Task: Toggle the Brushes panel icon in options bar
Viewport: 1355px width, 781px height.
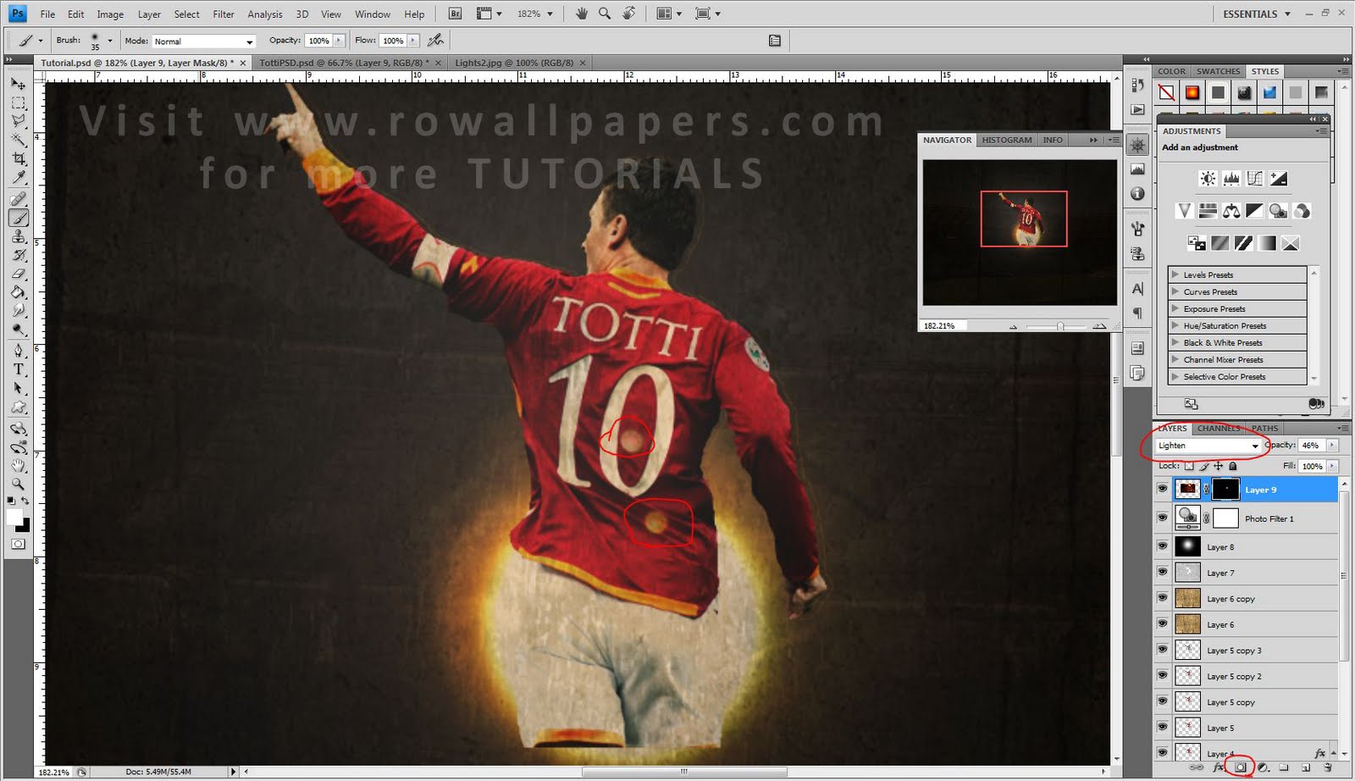Action: coord(774,40)
